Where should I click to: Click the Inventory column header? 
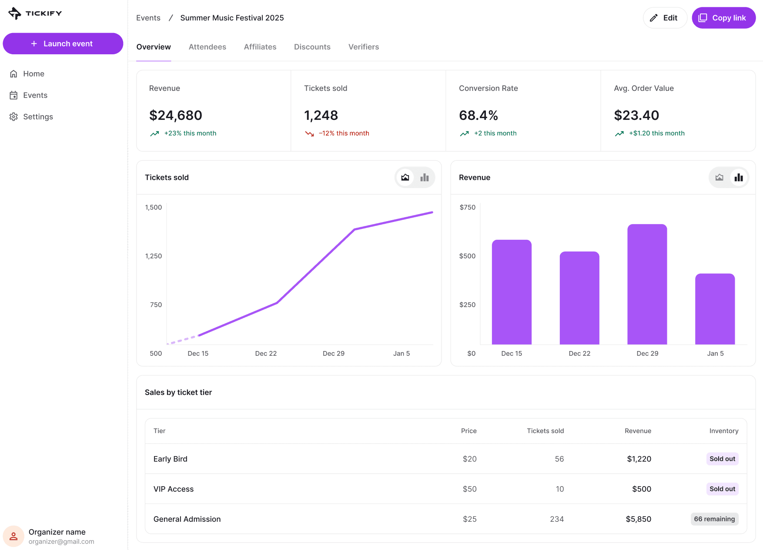coord(724,431)
